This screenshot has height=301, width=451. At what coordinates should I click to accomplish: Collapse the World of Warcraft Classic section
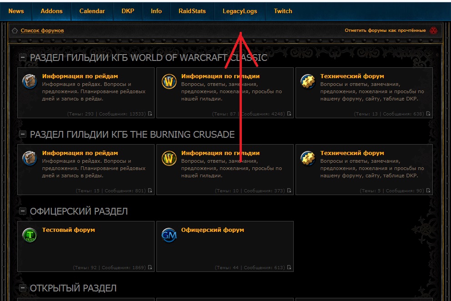(22, 58)
